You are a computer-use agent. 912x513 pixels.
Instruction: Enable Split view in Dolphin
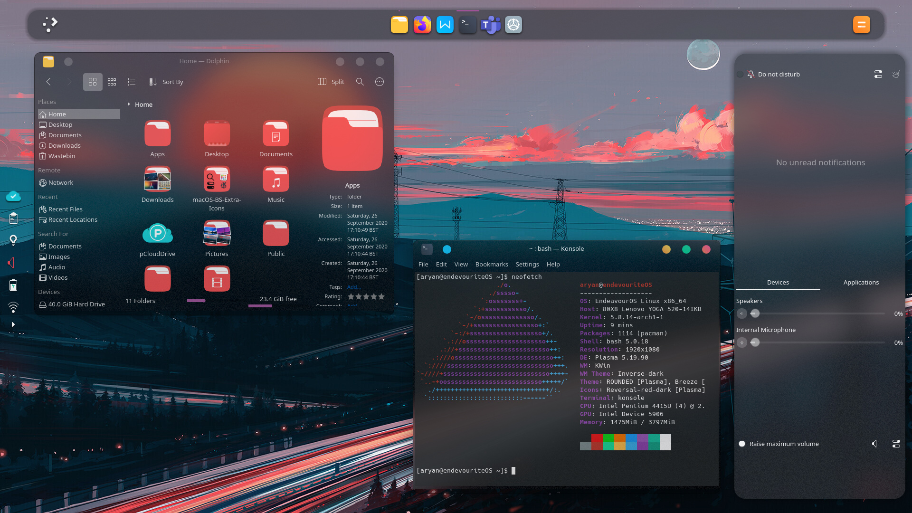click(330, 82)
